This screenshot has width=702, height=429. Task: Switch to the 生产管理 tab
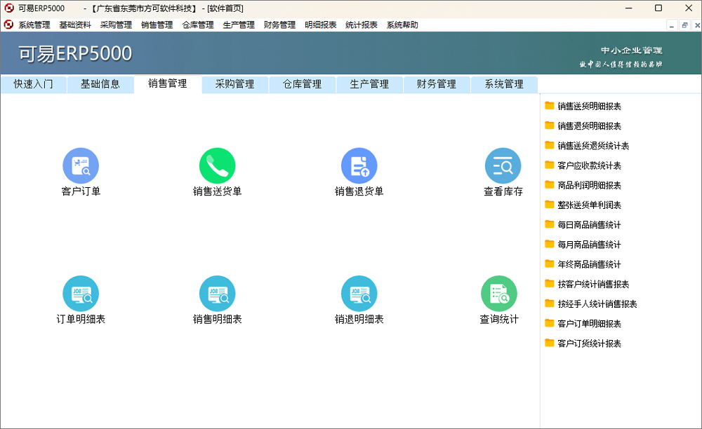pos(369,84)
